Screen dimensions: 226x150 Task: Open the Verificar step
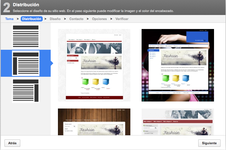click(x=122, y=19)
